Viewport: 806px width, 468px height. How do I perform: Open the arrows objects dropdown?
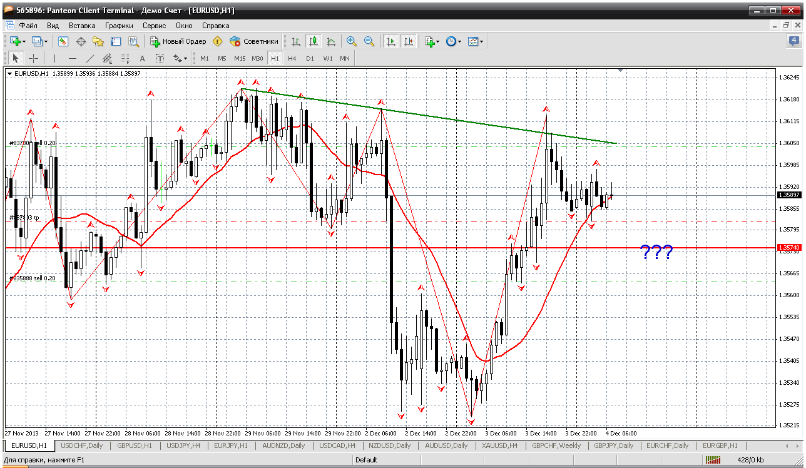(x=180, y=58)
